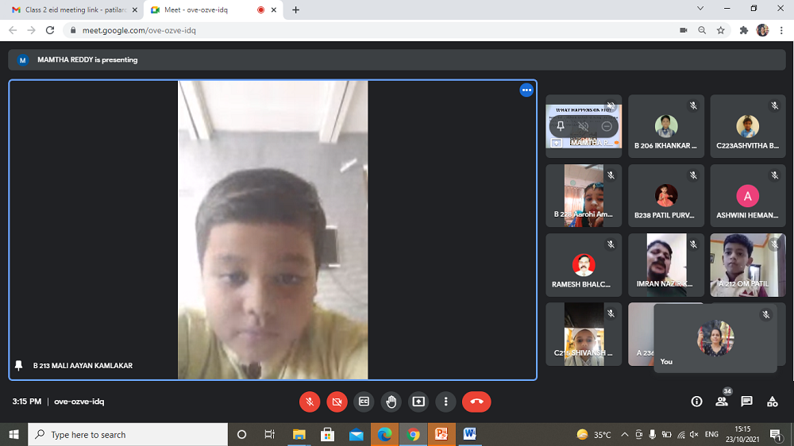Open the in-call chat panel
Viewport: 794px width, 446px height.
coord(746,402)
